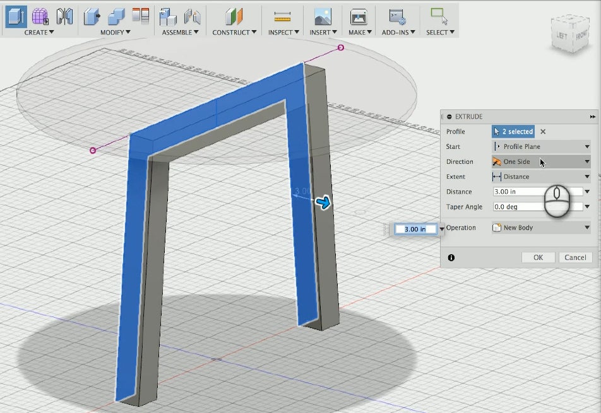Click the LEFT face of the view cube
601x413 pixels.
(562, 35)
